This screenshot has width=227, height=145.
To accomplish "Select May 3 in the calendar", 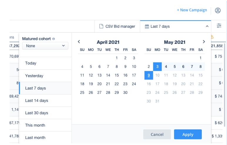I will (x=157, y=67).
